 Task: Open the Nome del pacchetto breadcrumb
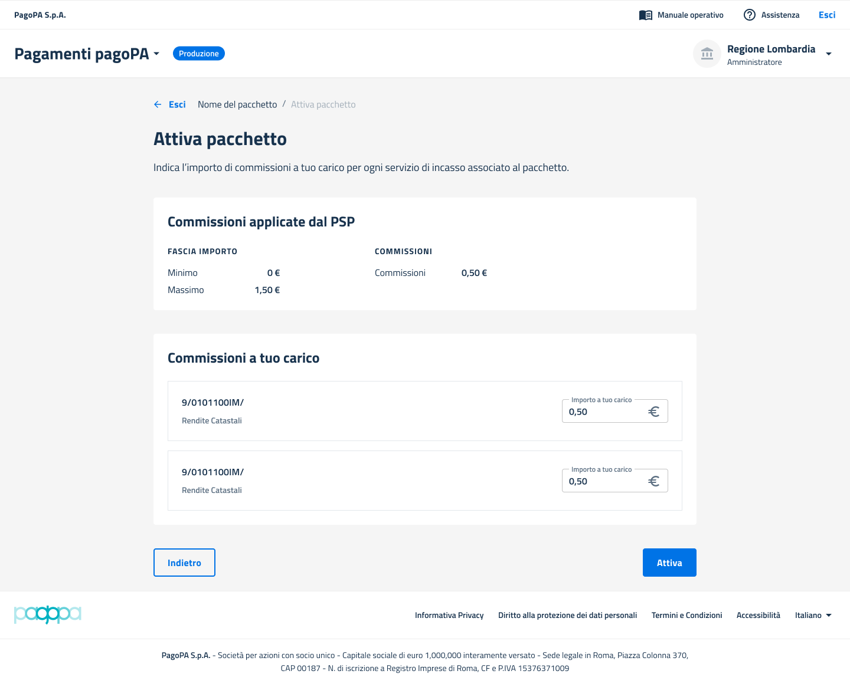237,104
